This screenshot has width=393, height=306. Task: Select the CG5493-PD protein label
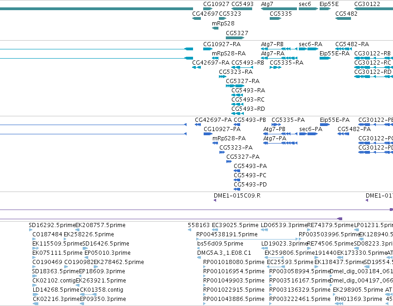250,185
